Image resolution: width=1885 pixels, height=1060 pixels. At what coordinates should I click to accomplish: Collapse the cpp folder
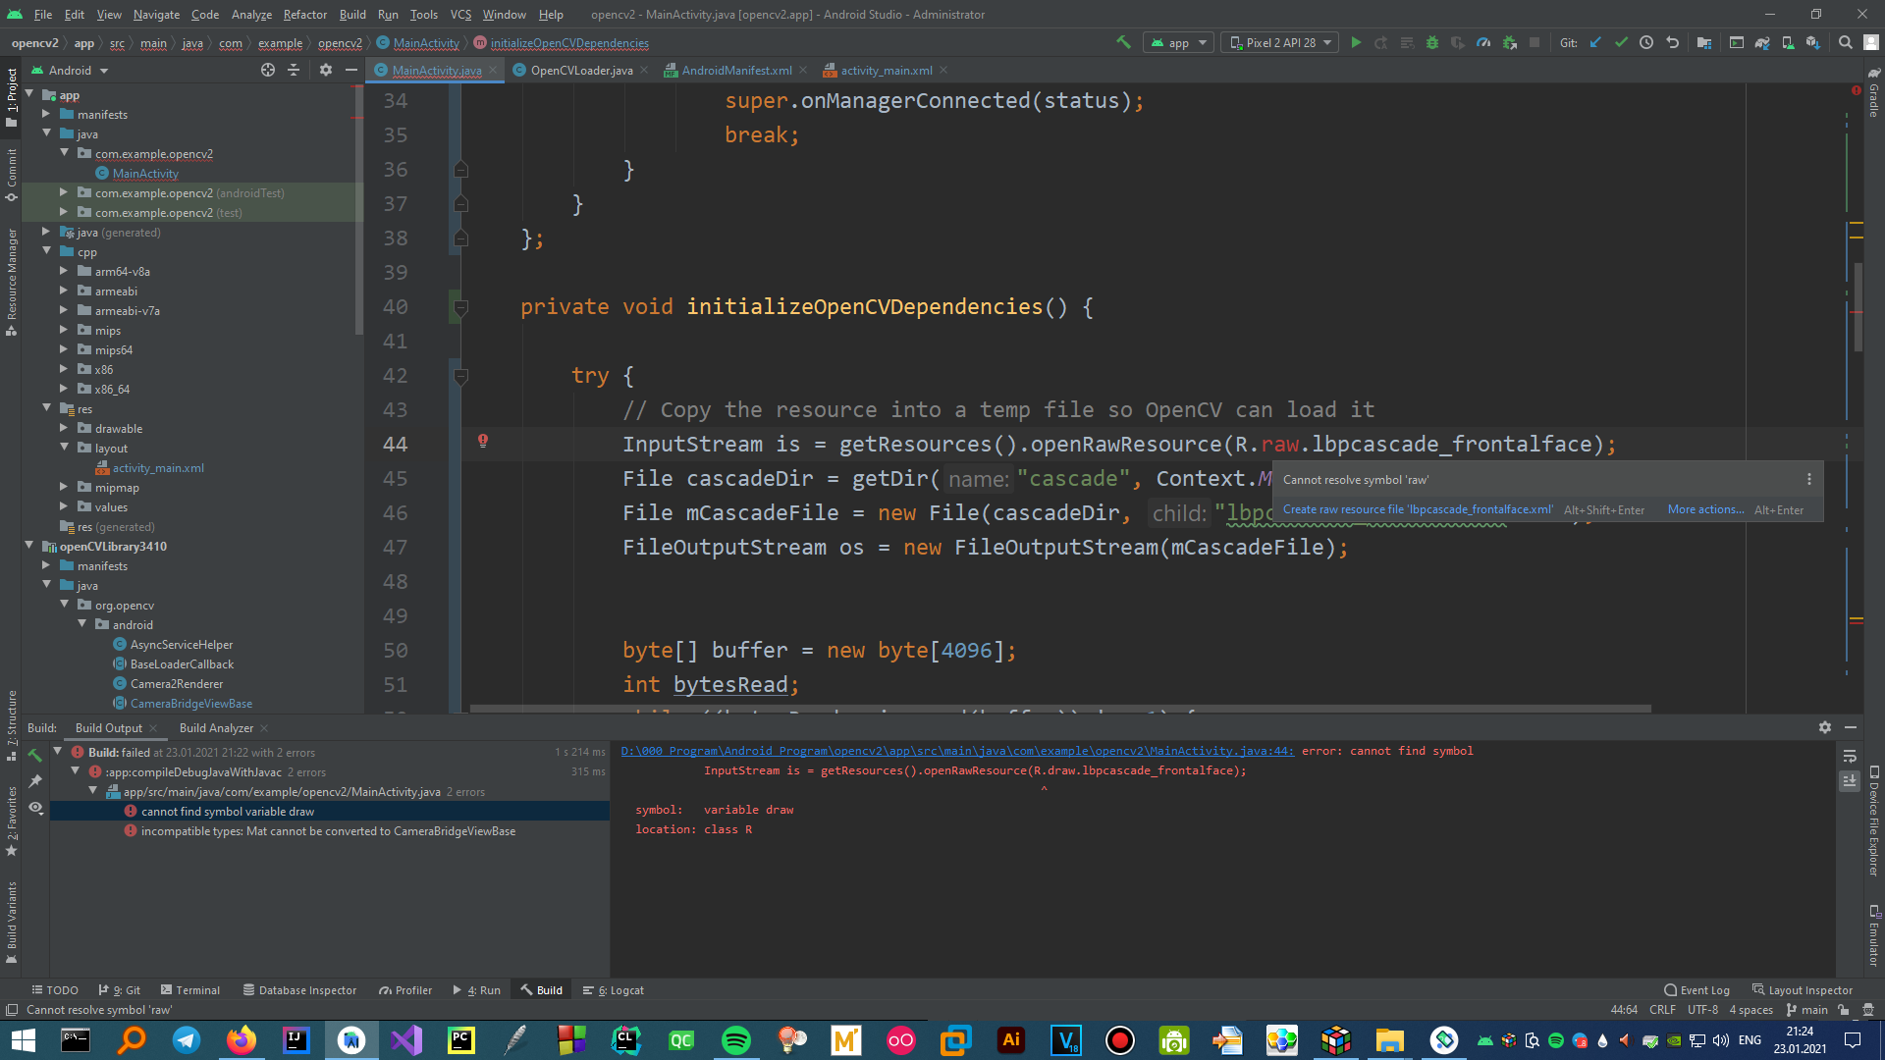pos(46,251)
